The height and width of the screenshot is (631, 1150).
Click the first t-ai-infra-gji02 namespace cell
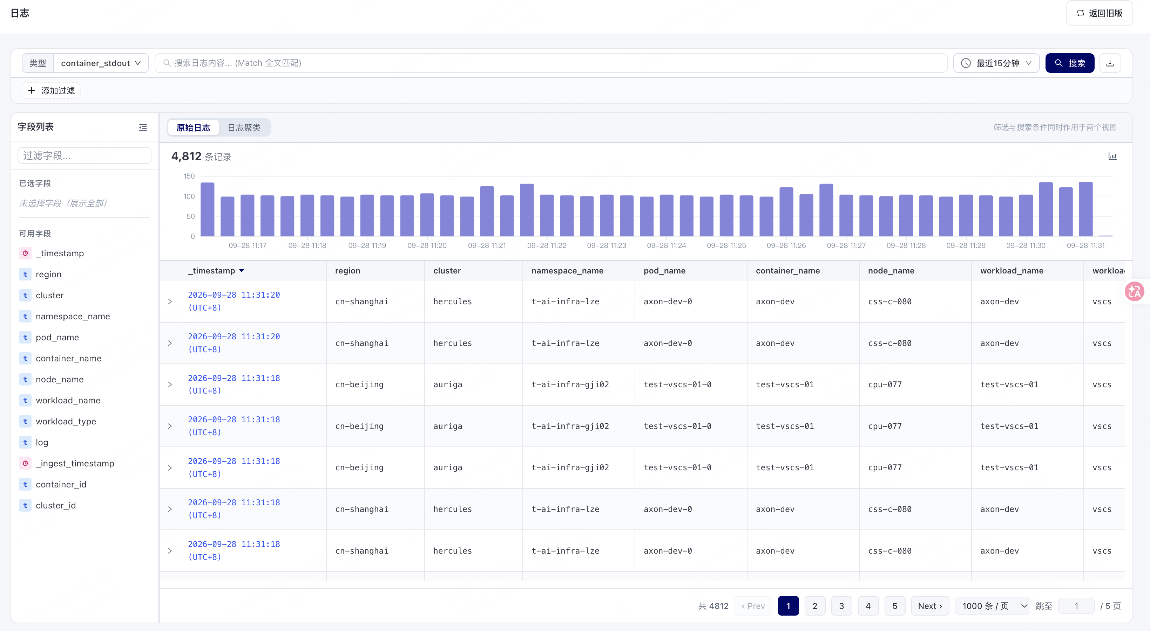[570, 384]
